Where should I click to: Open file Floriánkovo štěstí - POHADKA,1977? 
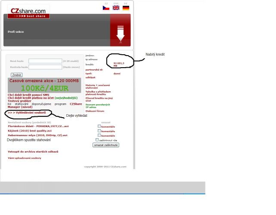[x=38, y=126]
